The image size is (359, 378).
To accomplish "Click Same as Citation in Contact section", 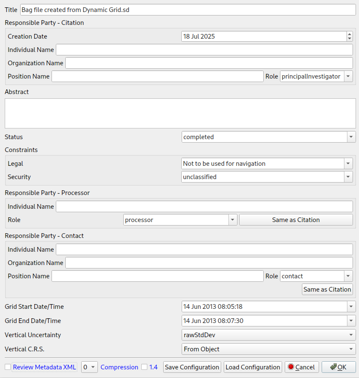I will pyautogui.click(x=327, y=290).
